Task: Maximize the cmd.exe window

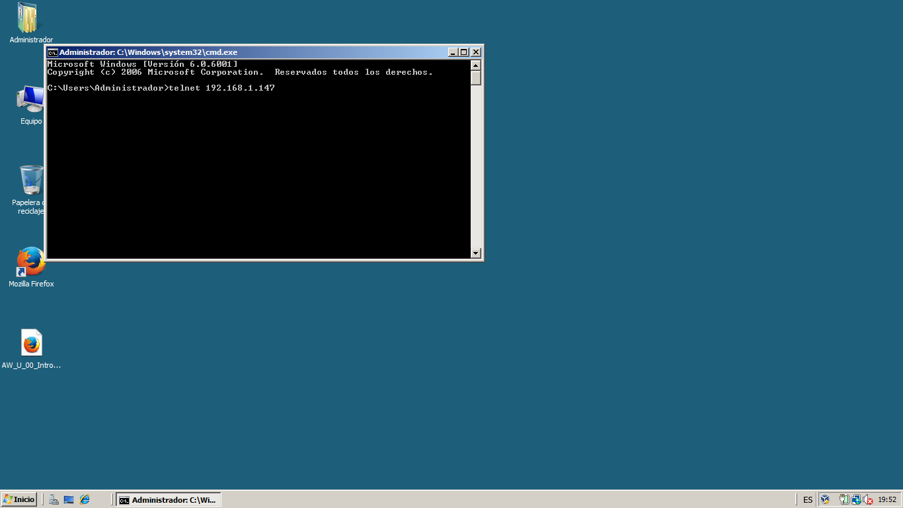Action: [463, 52]
